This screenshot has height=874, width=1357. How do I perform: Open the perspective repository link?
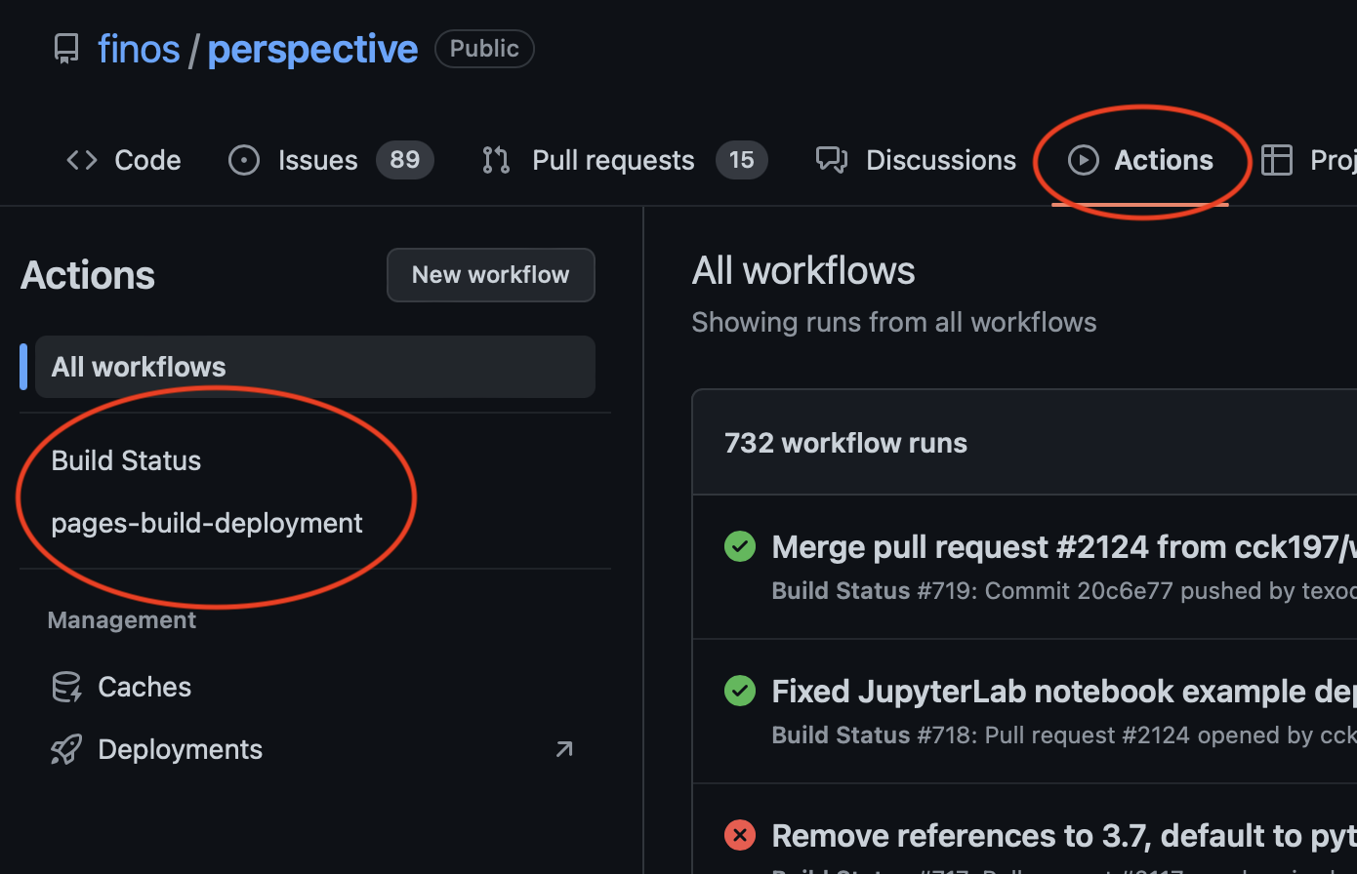312,49
